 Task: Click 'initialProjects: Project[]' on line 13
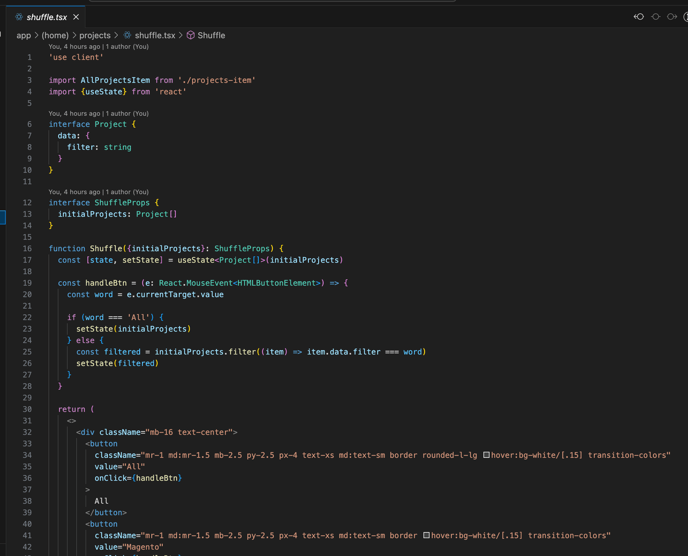118,214
